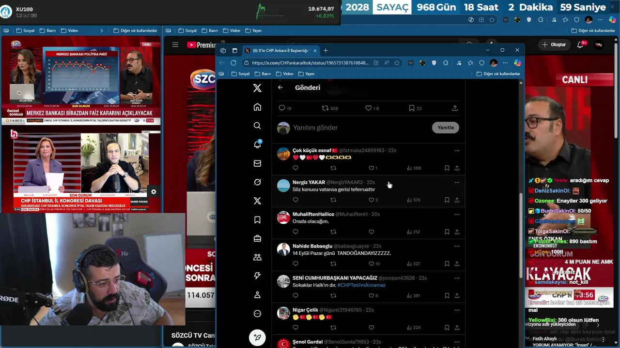Image resolution: width=620 pixels, height=348 pixels.
Task: Open lightning bolt icon in X sidebar
Action: pyautogui.click(x=257, y=275)
